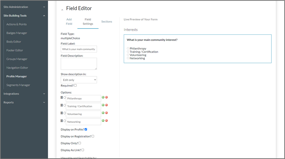The height and width of the screenshot is (159, 285).
Task: Open Navigation Editor in sidebar
Action: click(x=17, y=68)
